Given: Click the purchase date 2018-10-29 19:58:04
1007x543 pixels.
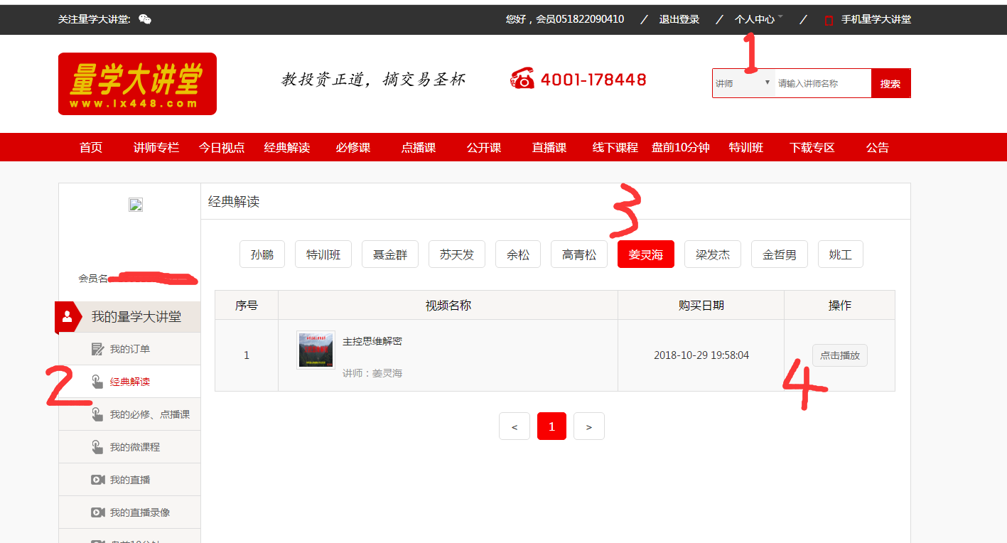Looking at the screenshot, I should coord(701,355).
